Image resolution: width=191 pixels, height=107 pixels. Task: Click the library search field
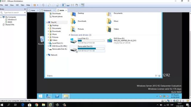(x=13, y=12)
